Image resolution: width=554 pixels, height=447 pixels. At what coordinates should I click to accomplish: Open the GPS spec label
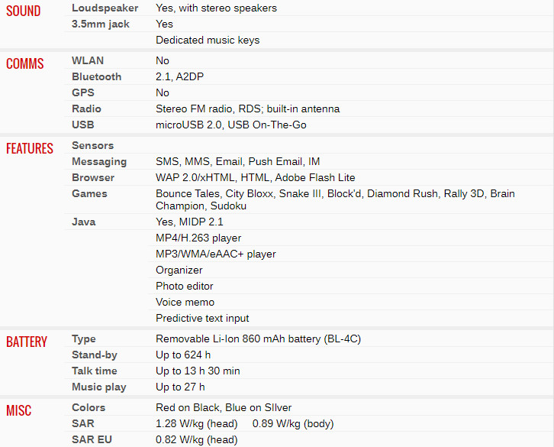tap(83, 92)
